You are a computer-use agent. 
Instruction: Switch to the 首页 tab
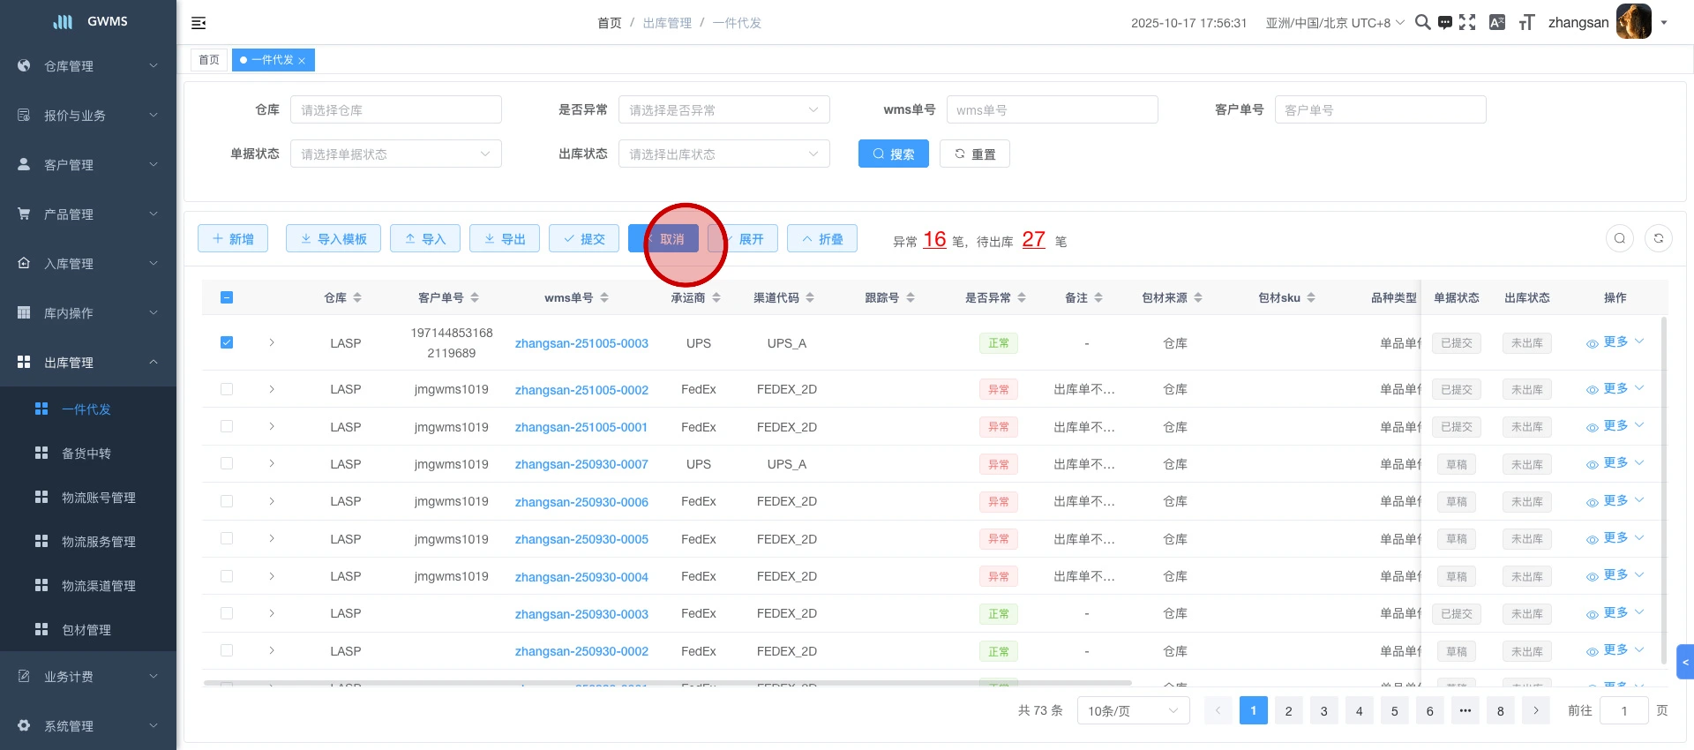point(209,60)
